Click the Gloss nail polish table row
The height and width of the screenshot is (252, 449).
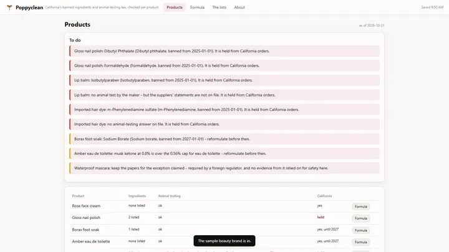tap(224, 218)
